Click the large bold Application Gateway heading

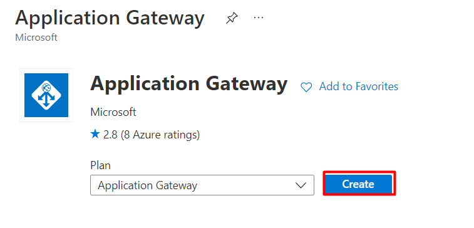click(188, 84)
